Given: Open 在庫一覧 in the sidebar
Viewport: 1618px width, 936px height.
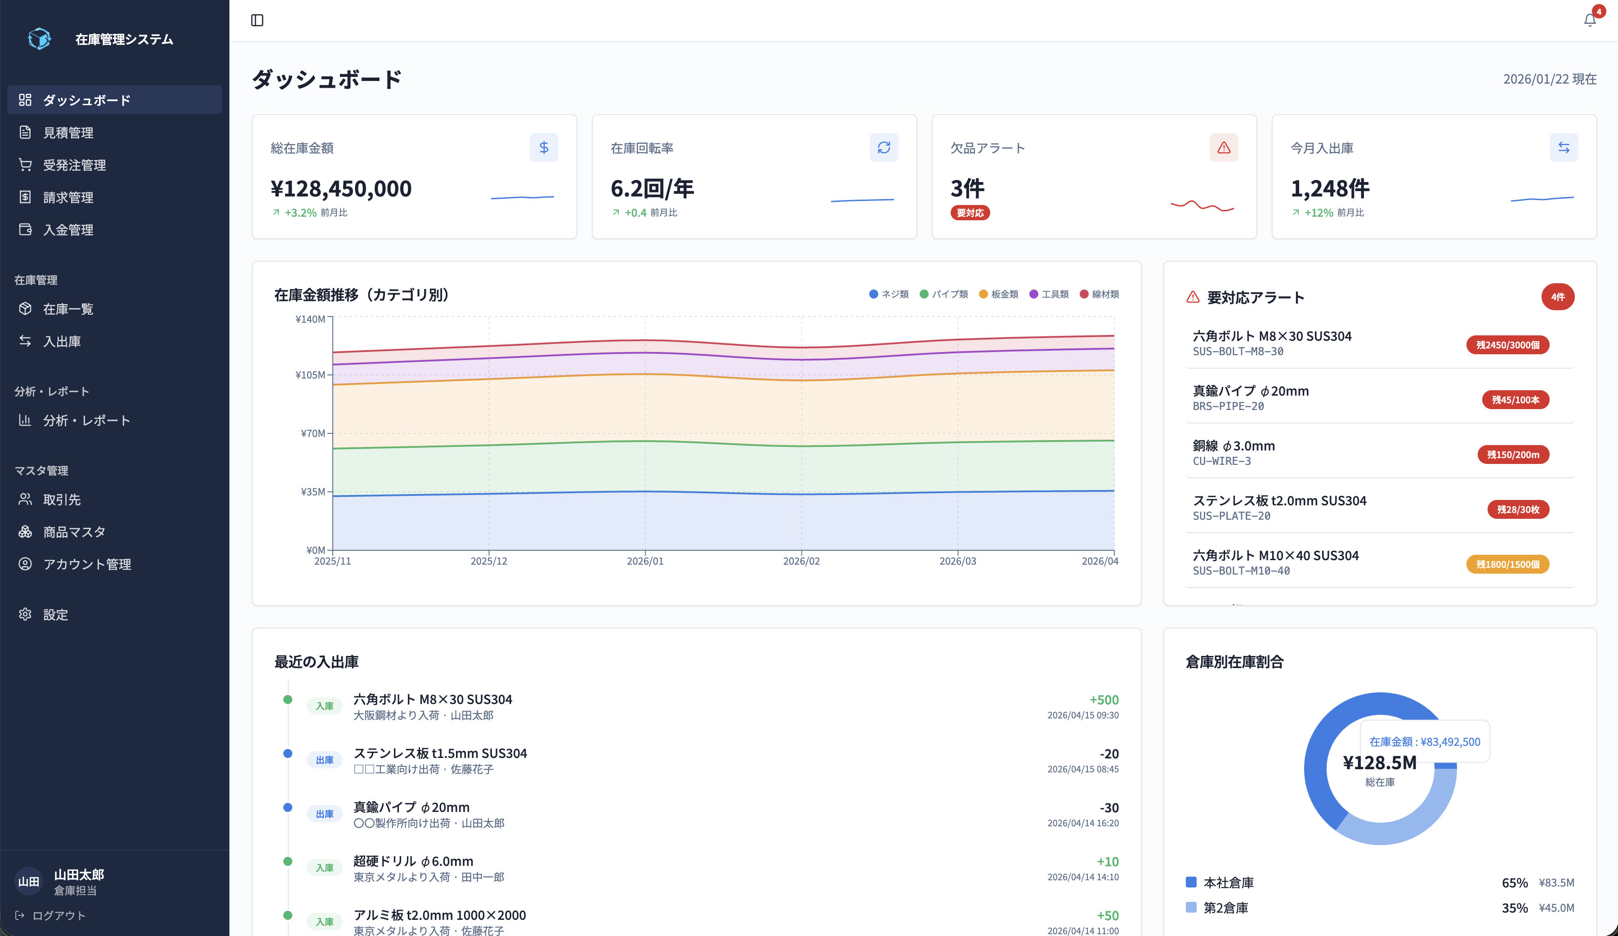Looking at the screenshot, I should pyautogui.click(x=114, y=309).
